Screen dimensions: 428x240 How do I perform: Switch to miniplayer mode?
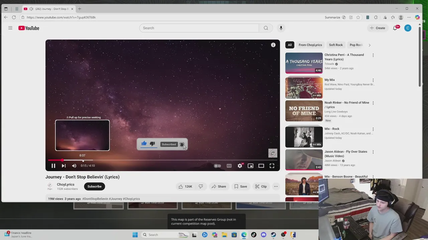tap(250, 166)
